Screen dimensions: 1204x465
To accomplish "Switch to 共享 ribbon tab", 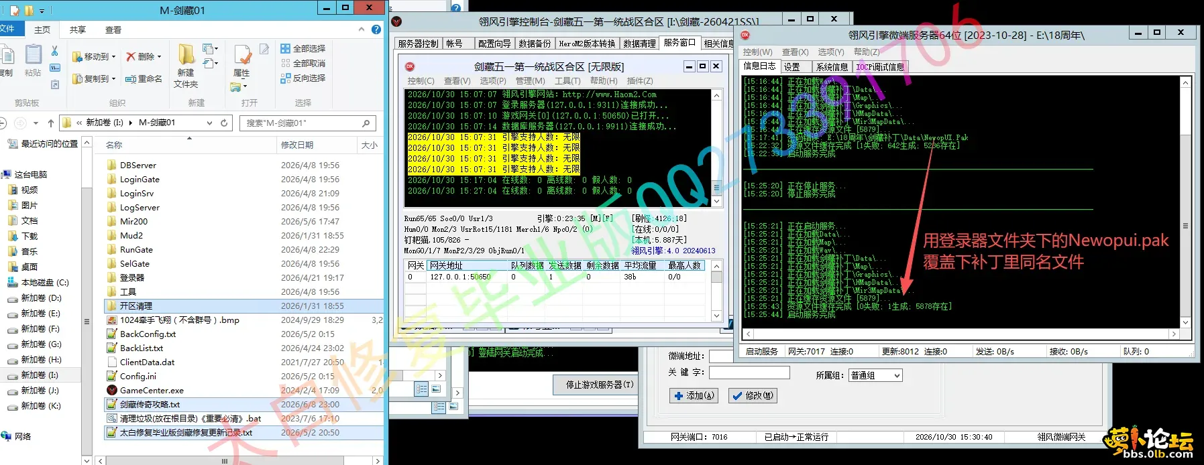I will pyautogui.click(x=78, y=29).
